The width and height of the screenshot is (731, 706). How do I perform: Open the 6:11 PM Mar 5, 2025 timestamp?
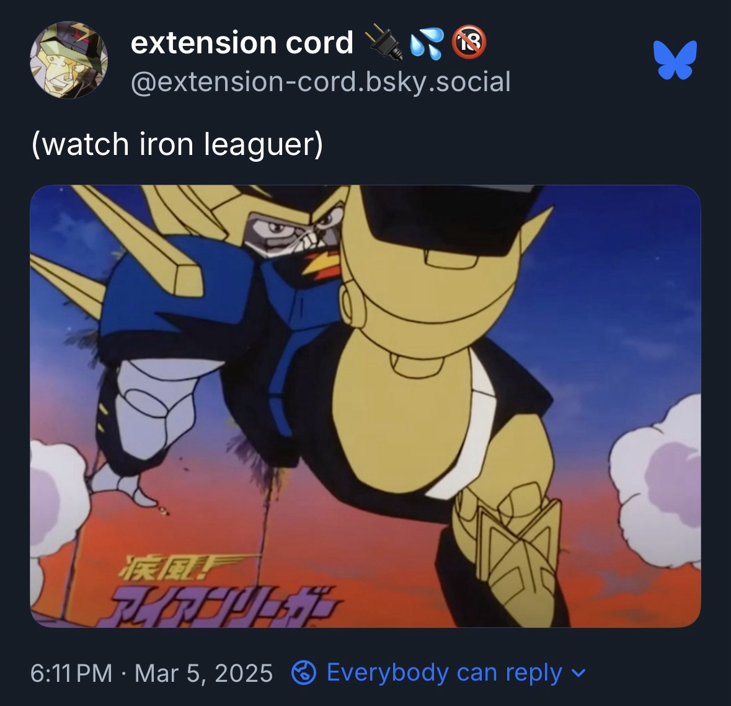pyautogui.click(x=151, y=673)
